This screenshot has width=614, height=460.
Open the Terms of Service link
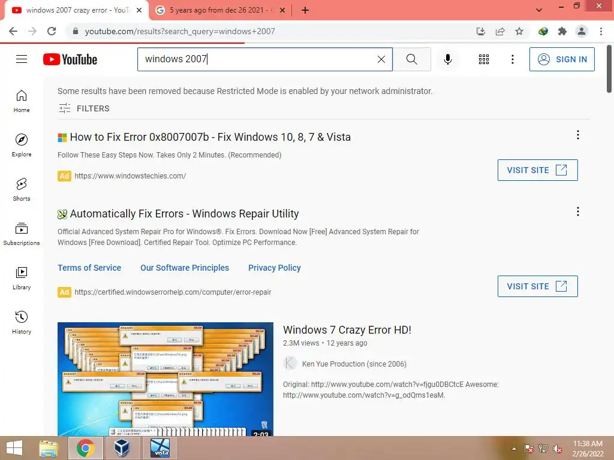(x=89, y=268)
